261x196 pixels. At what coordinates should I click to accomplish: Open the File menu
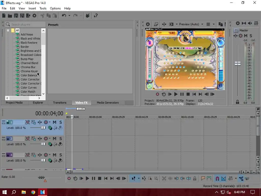4,8
